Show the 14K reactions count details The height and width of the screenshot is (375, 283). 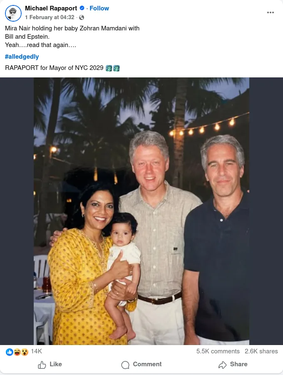(36, 351)
